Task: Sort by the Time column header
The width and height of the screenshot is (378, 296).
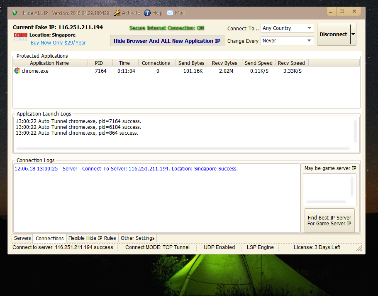Action: (125, 63)
